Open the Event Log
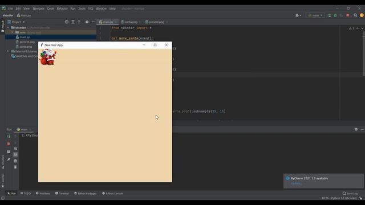Image resolution: width=365 pixels, height=205 pixels. pos(350,194)
